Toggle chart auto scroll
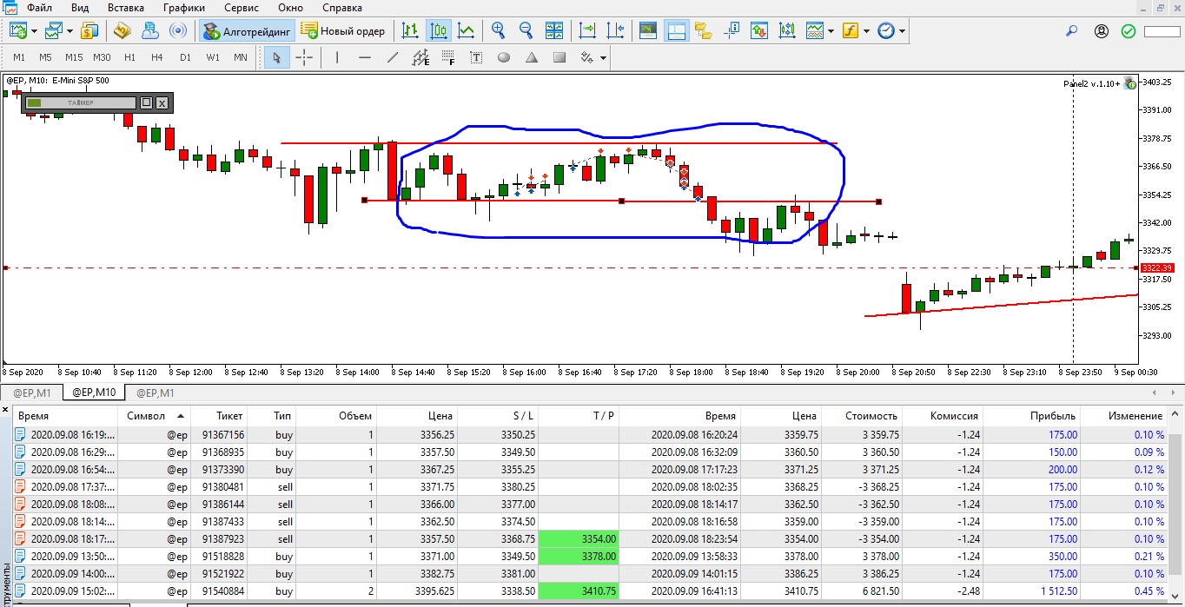The image size is (1185, 607). point(588,31)
